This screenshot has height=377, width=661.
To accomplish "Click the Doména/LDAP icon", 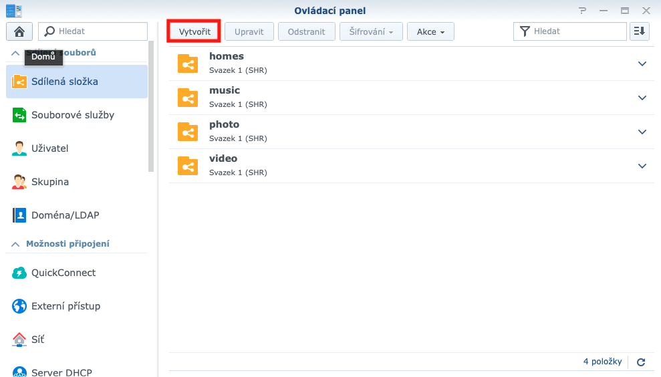I will 19,215.
